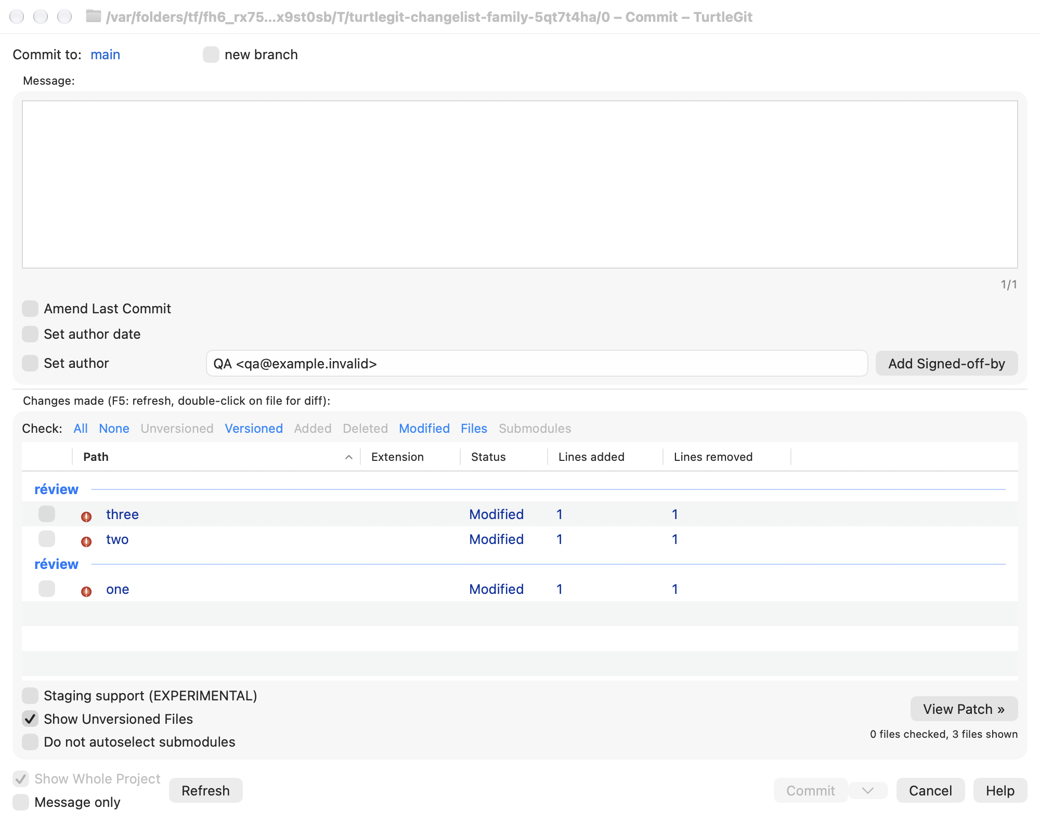Click the modified status icon beside 'two'
Viewport: 1040px width, 823px height.
[x=86, y=541]
